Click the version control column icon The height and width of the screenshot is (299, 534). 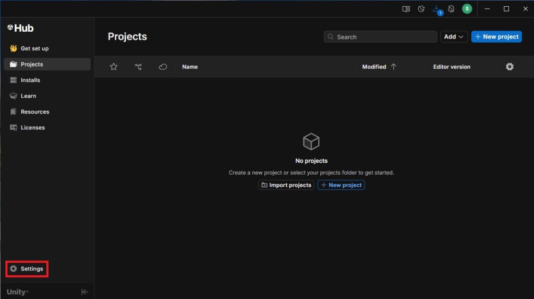pos(138,67)
